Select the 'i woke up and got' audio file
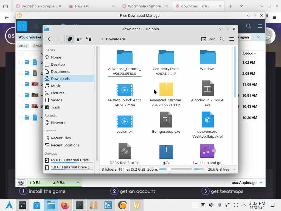This screenshot has height=211, width=281. (208, 151)
